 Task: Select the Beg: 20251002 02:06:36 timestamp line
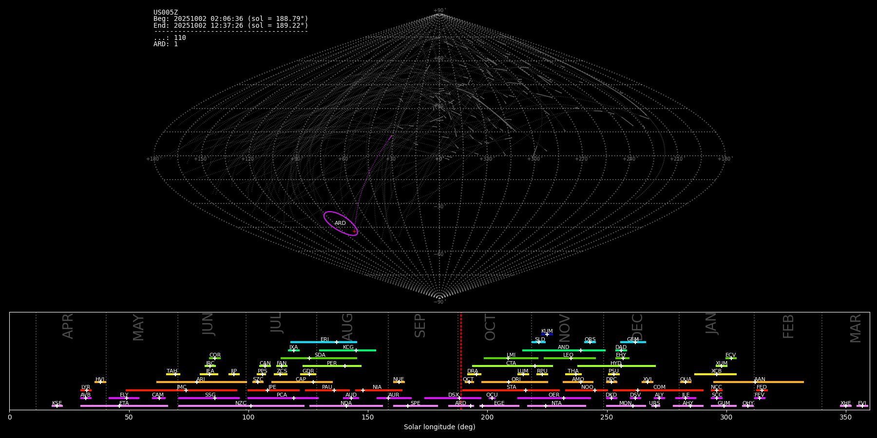(x=231, y=19)
